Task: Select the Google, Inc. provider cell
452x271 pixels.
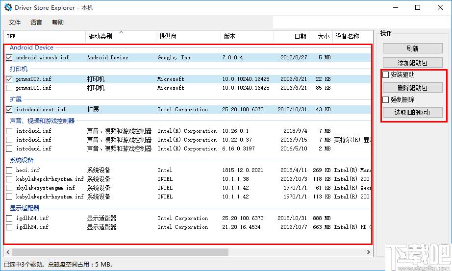Action: (x=175, y=58)
